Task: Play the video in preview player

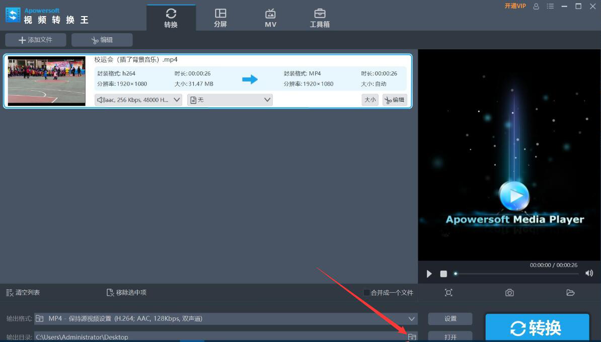Action: click(x=429, y=274)
